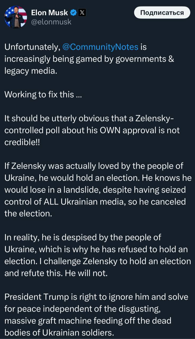The image size is (195, 339).
Task: Click the line "legacy media."
Action: (31, 71)
